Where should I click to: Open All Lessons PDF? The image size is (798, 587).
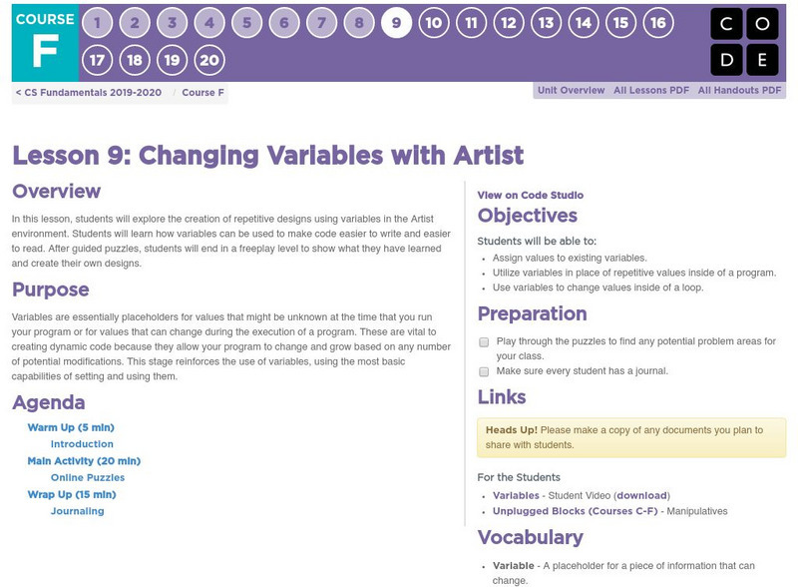point(651,90)
